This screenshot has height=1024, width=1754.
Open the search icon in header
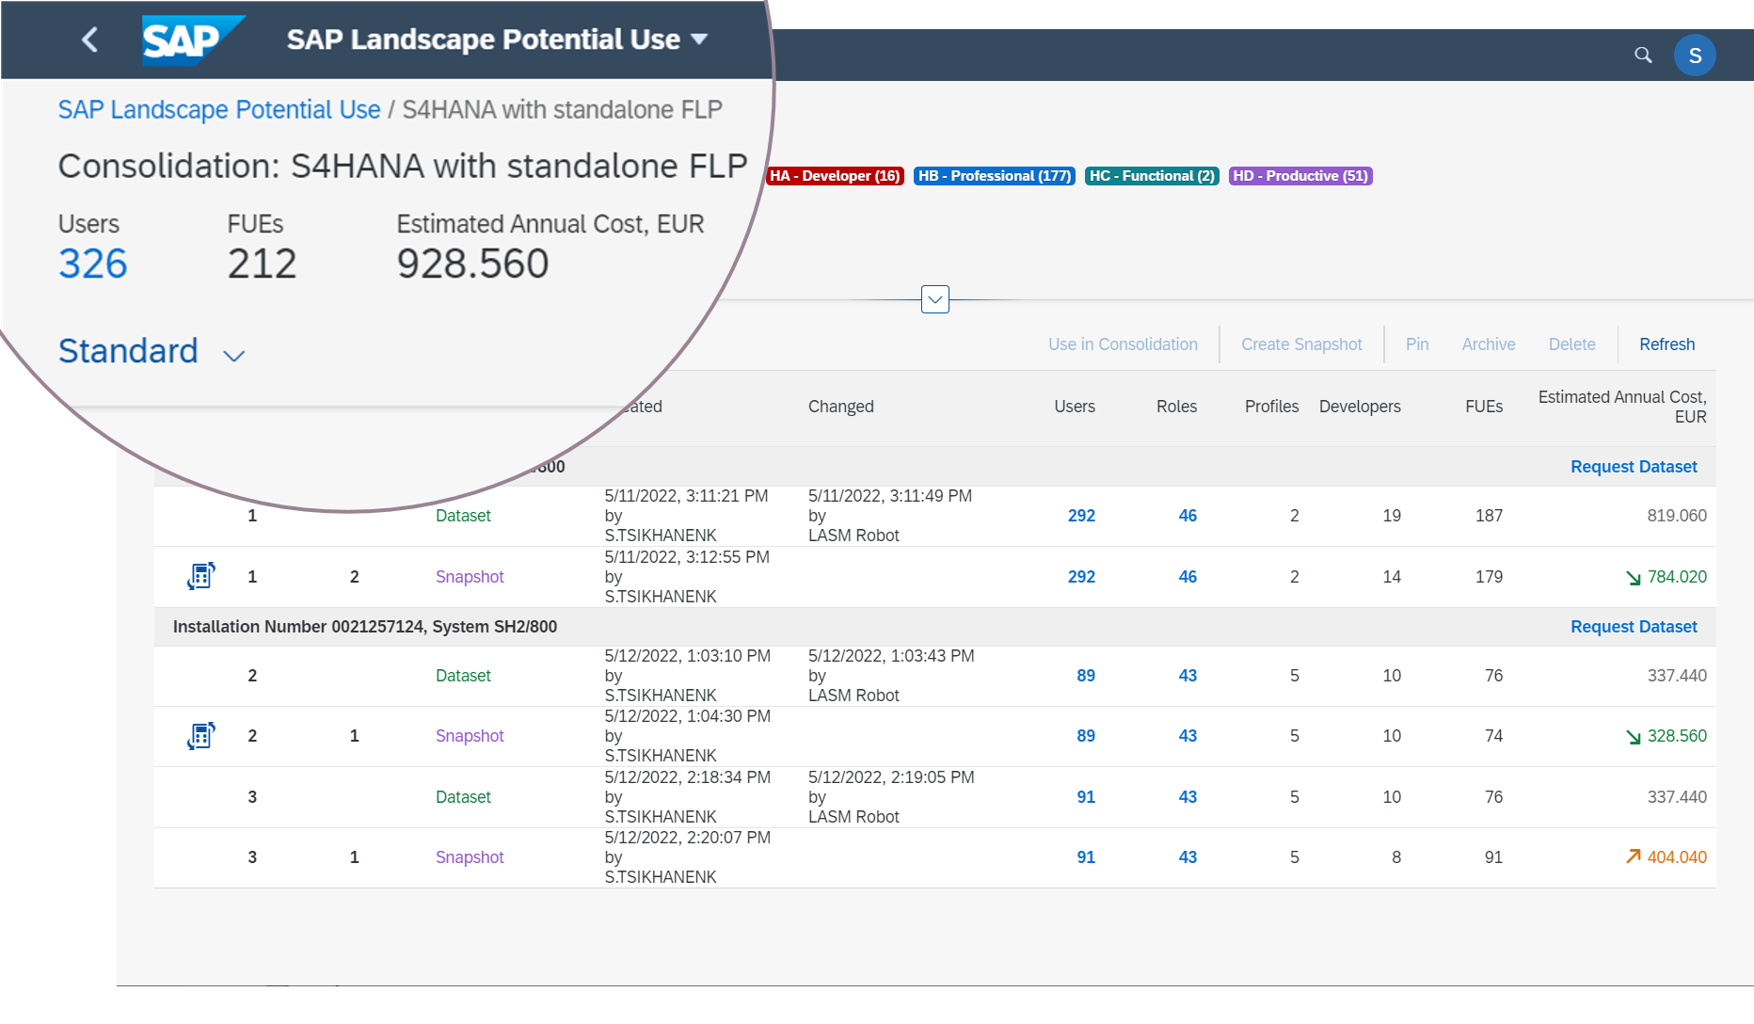point(1643,56)
